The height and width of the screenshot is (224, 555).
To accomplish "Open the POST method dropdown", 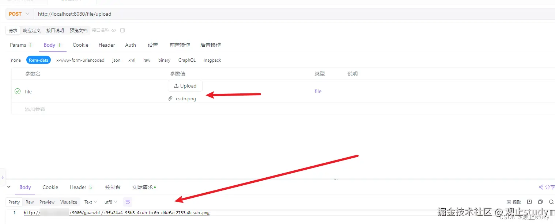I will tap(19, 13).
